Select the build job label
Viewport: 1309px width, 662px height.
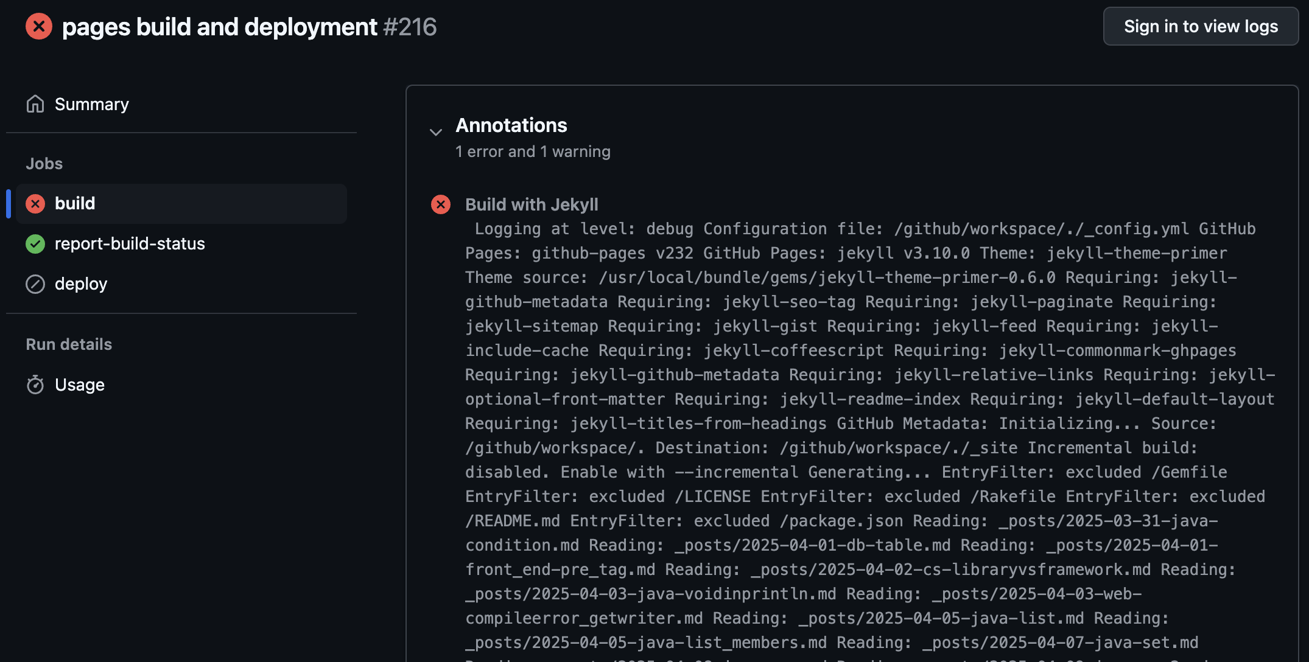[x=75, y=203]
